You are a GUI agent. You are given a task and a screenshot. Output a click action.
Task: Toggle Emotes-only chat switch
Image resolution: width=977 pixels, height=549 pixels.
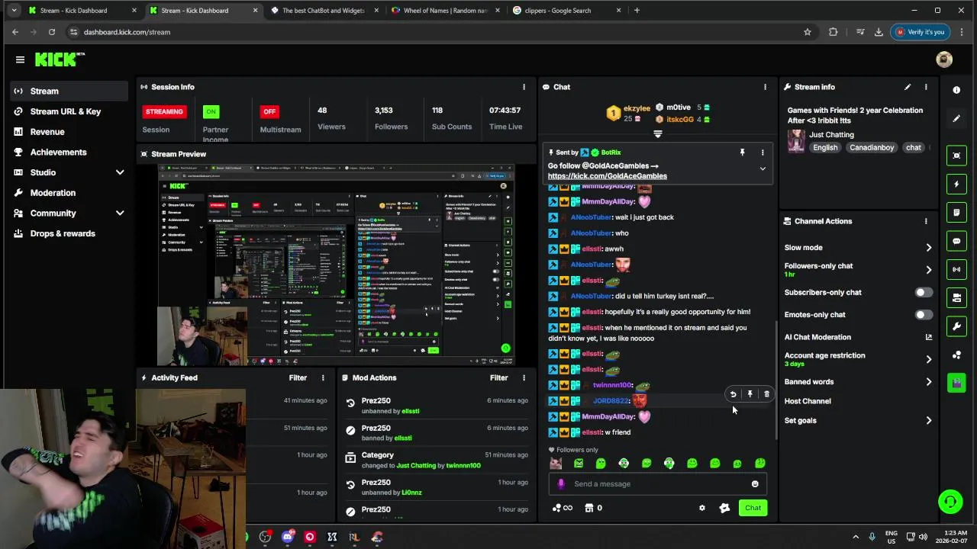click(x=924, y=314)
